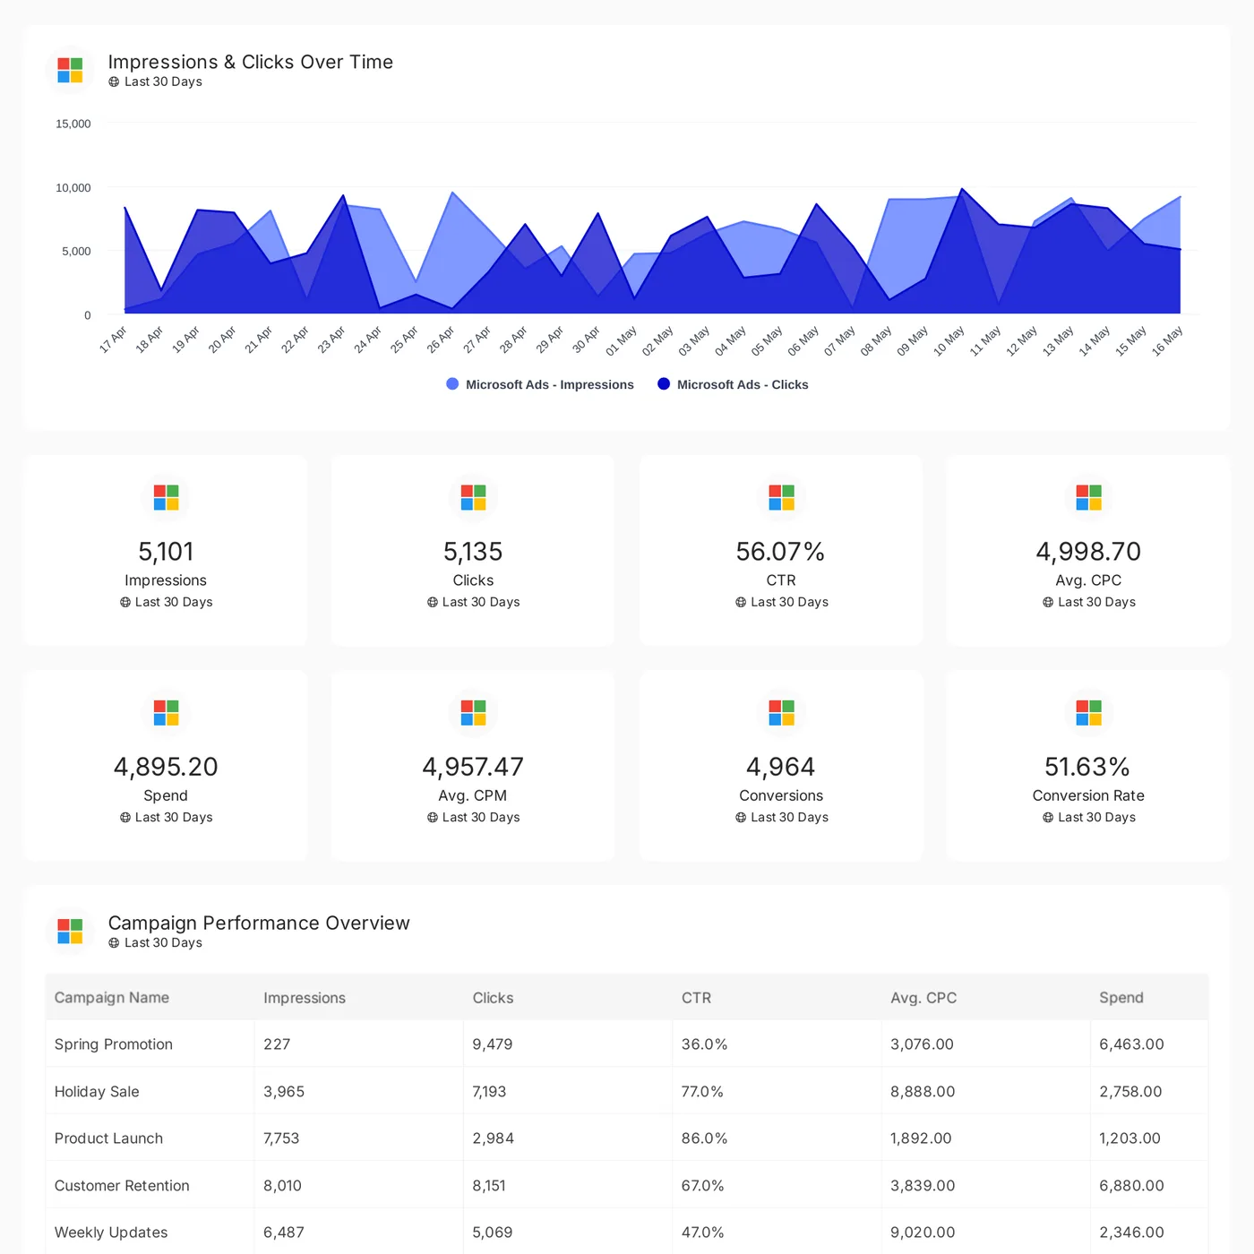
Task: Click the Impressions & Clicks Over Time title
Action: 251,62
